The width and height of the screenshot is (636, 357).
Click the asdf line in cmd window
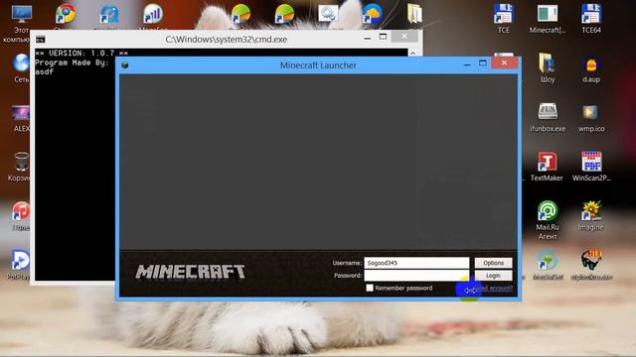(x=44, y=71)
